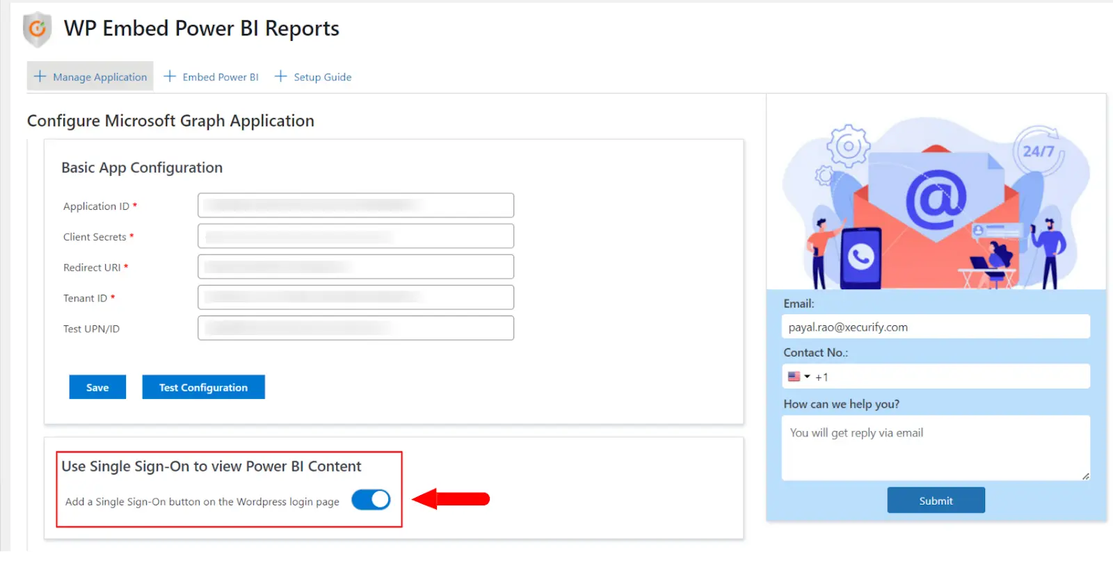
Task: Click the Redirect URI label
Action: coord(92,268)
